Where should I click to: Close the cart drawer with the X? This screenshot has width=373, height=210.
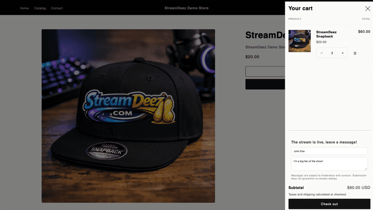368,9
